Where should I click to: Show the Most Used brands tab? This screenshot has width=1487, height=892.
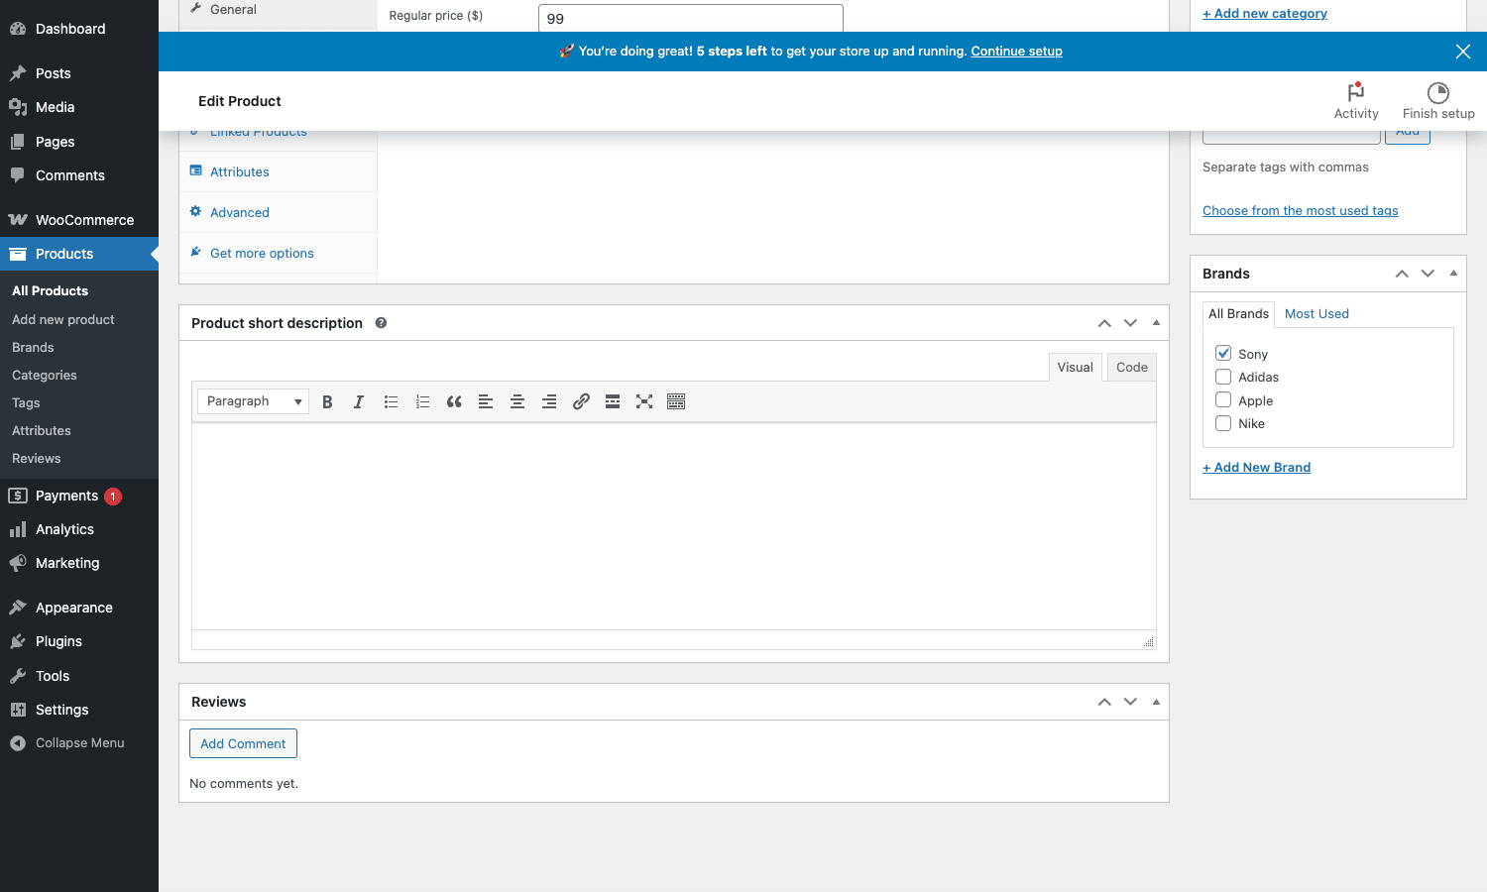[x=1316, y=314]
